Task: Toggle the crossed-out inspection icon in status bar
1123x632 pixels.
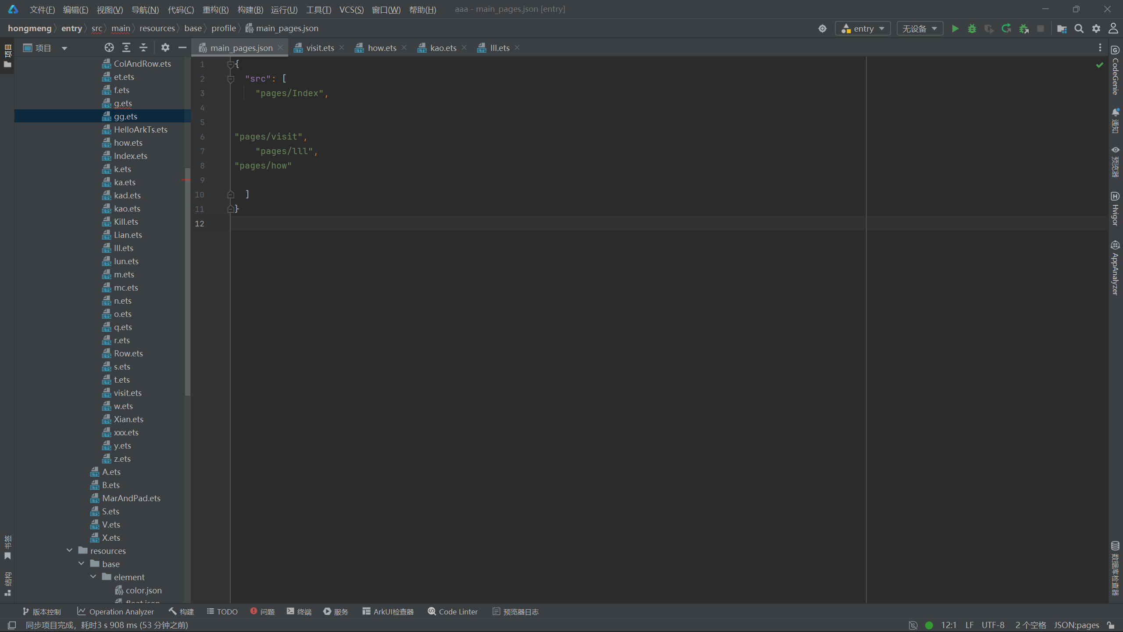Action: coord(913,625)
